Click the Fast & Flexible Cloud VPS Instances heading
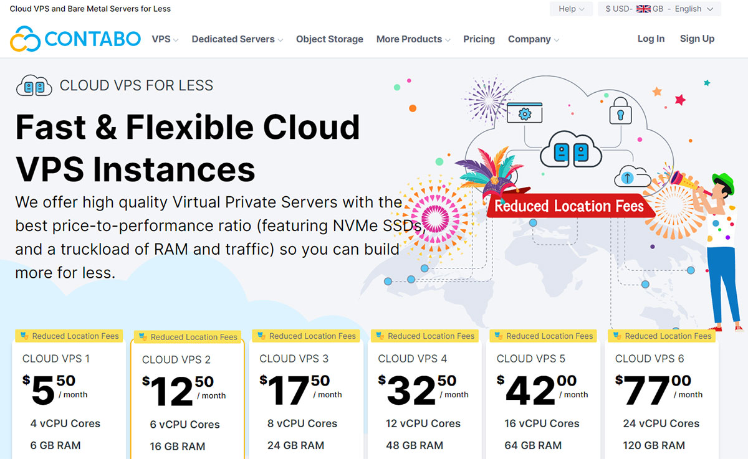 (188, 148)
